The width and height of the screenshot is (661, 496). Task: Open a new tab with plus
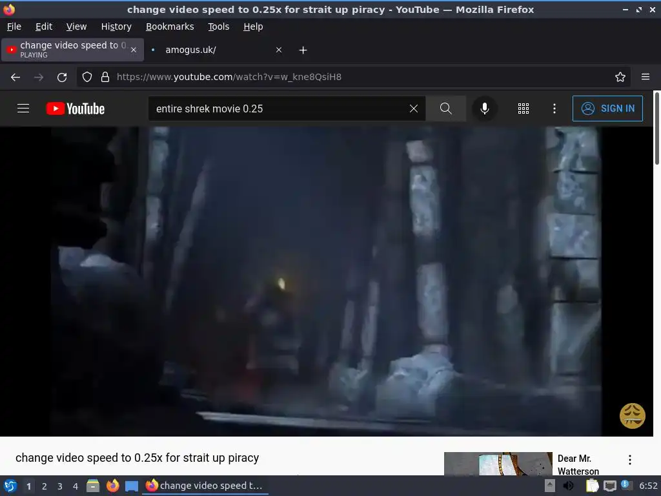point(303,50)
